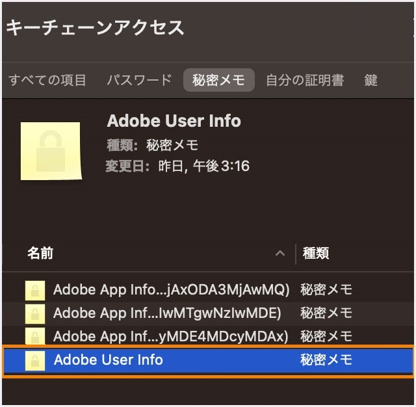Toggle sort order chevron in 名前 header

pos(280,254)
